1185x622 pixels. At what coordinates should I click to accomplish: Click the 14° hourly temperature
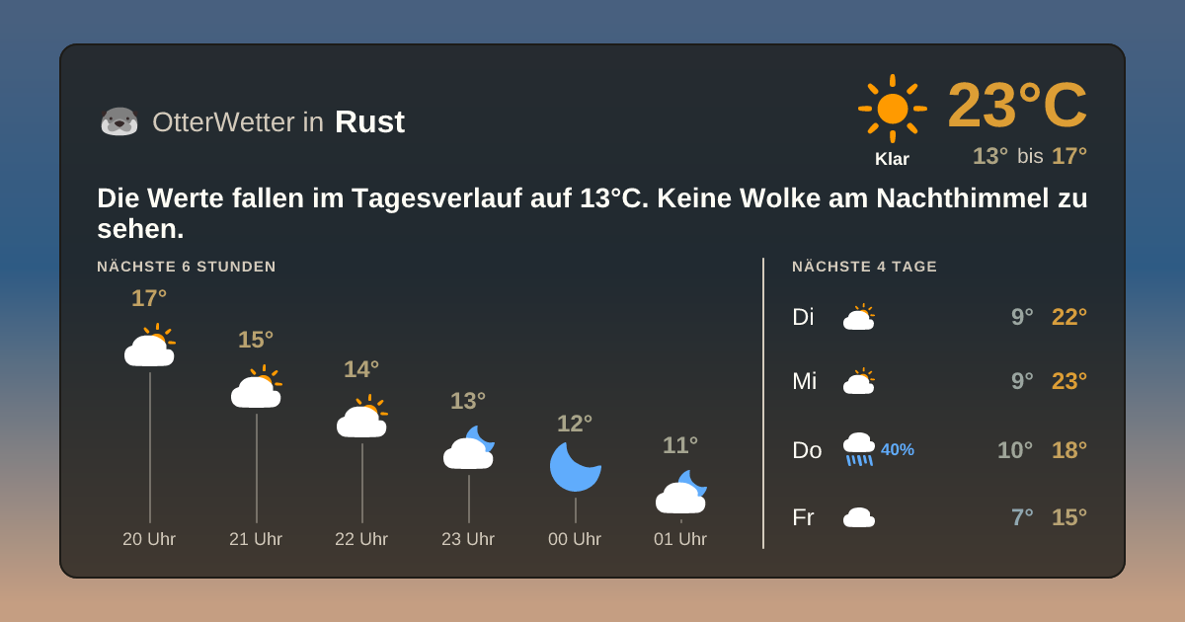[x=361, y=369]
